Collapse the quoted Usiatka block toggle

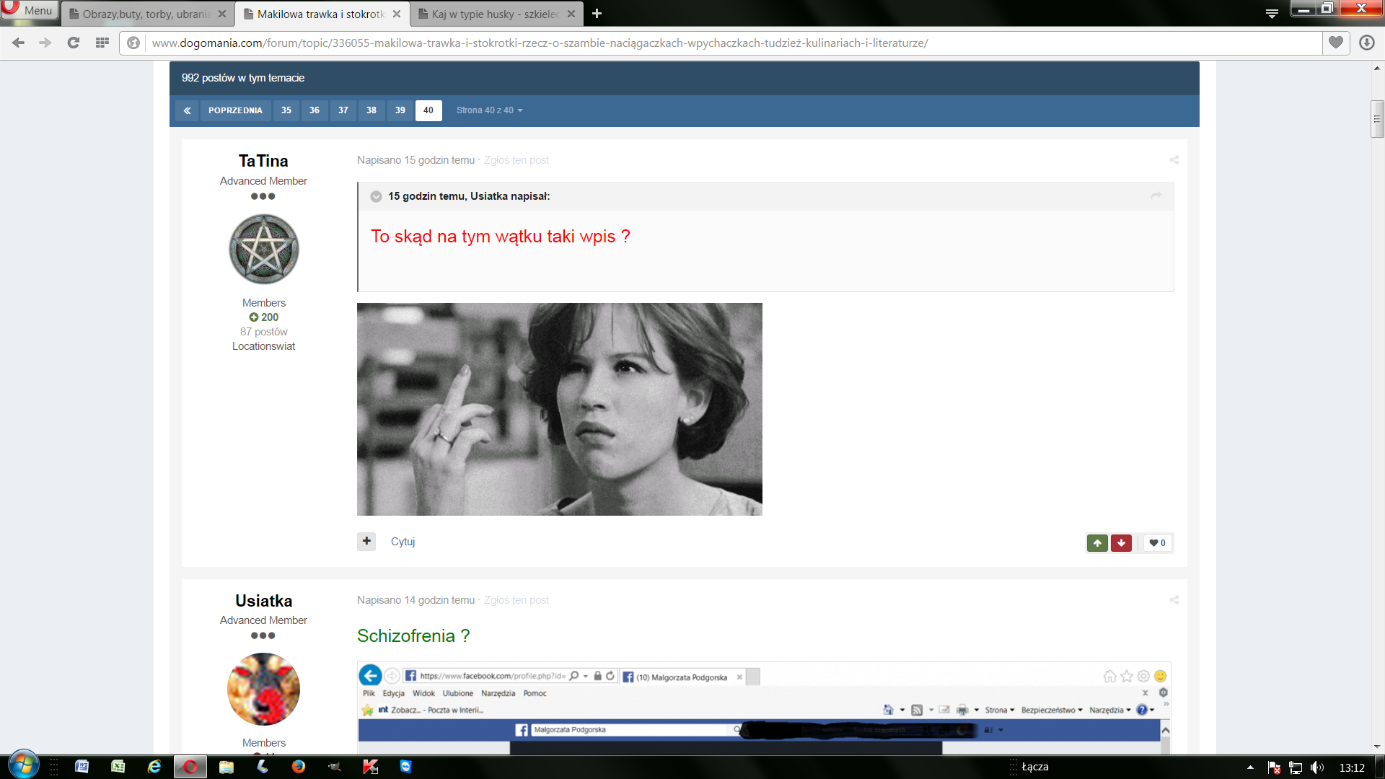376,196
